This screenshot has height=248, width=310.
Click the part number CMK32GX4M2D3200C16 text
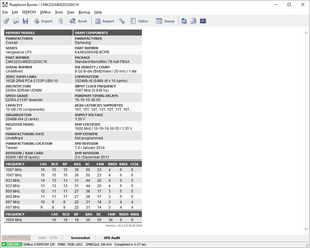pos(26,62)
